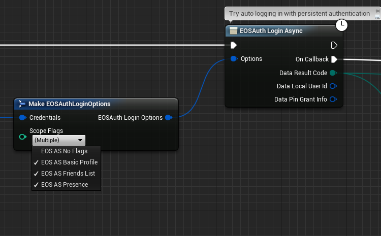
Task: Select the Options input pin
Action: coord(234,59)
